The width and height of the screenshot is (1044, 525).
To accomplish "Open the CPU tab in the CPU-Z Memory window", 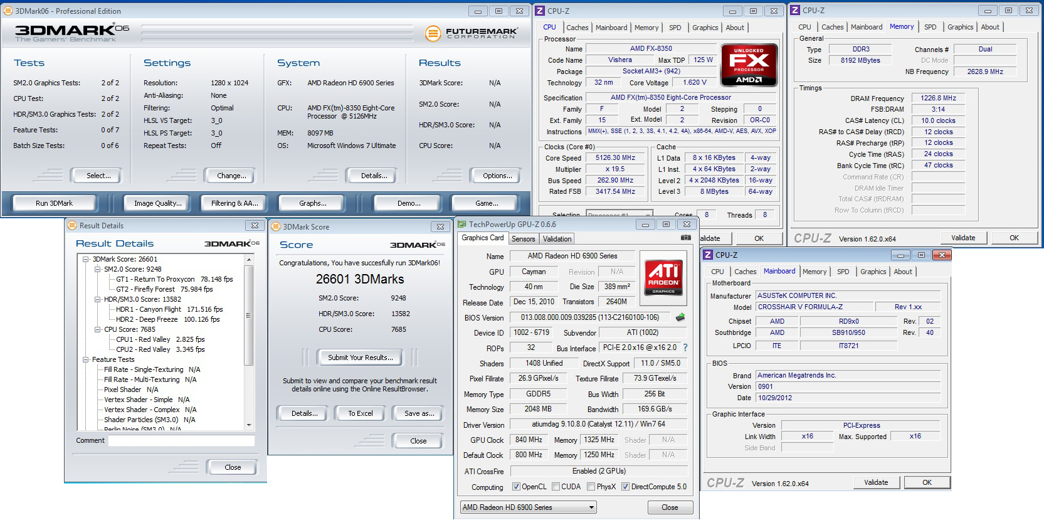I will (x=804, y=27).
